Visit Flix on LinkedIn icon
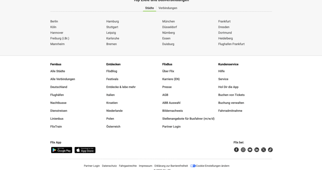 tap(257, 150)
